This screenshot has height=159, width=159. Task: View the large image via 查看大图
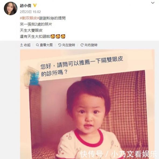click(x=44, y=45)
